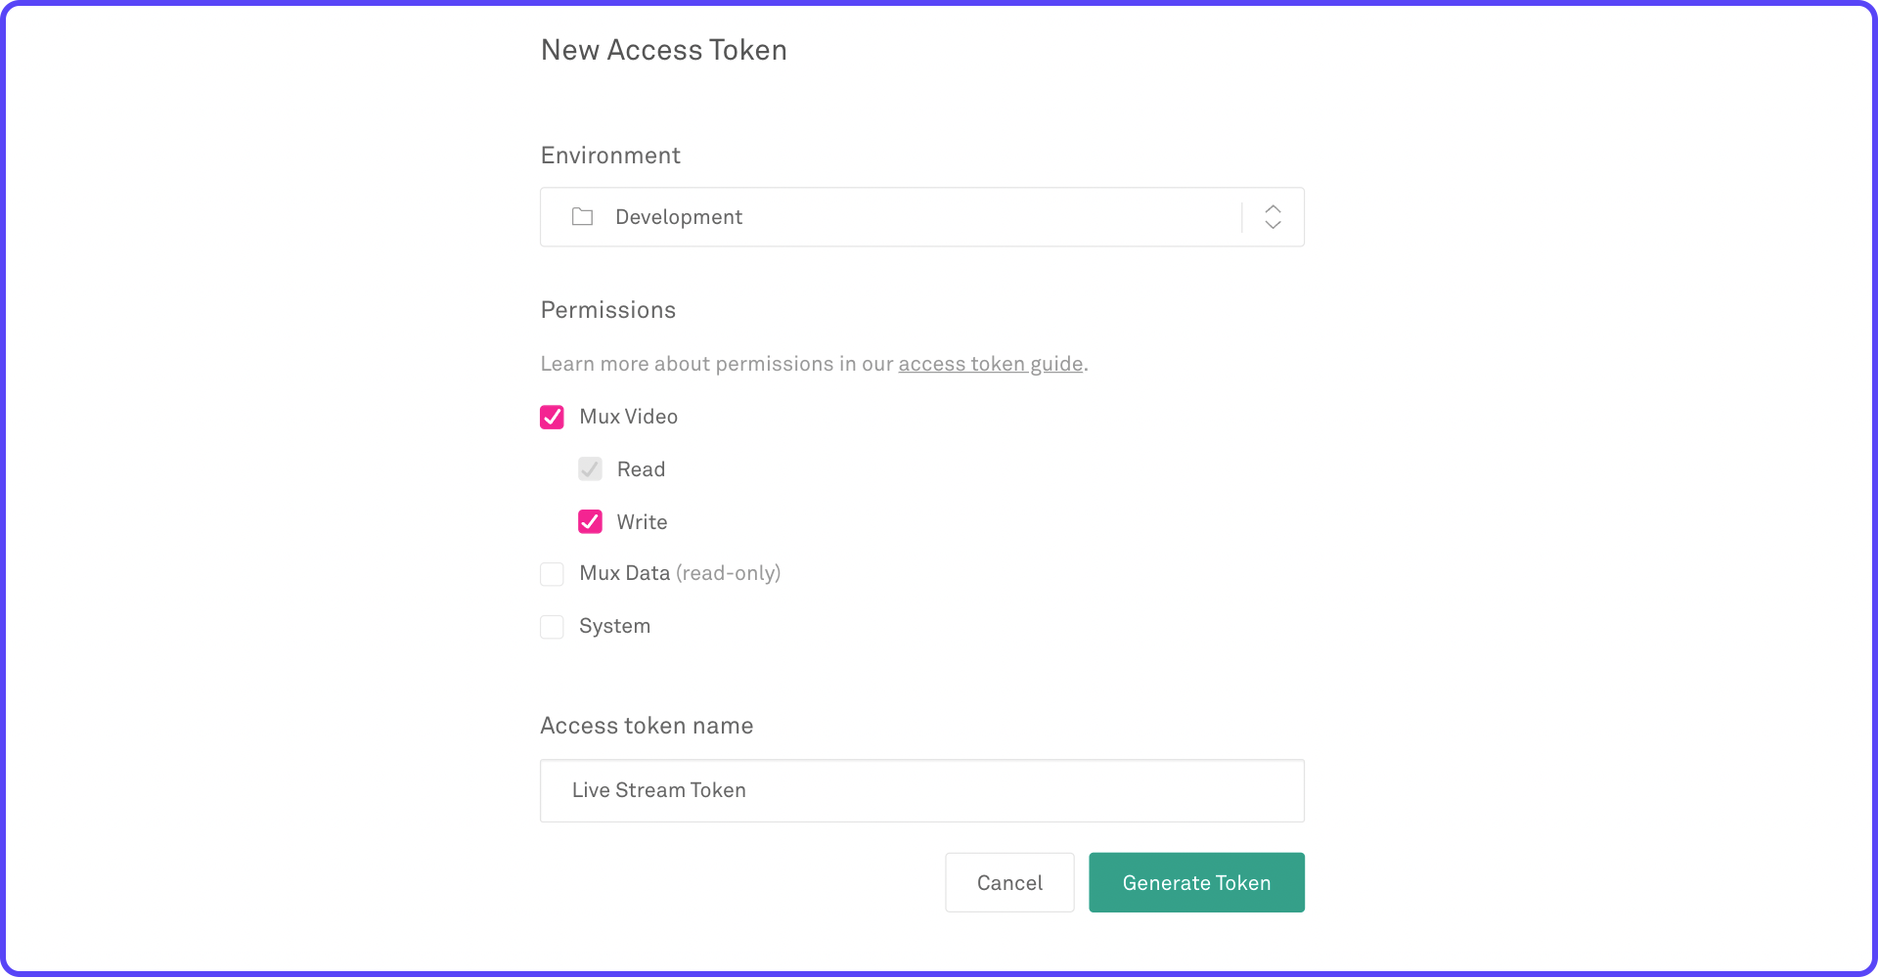Click the empty checkbox icon beside System
1878x978 pixels.
click(x=552, y=626)
